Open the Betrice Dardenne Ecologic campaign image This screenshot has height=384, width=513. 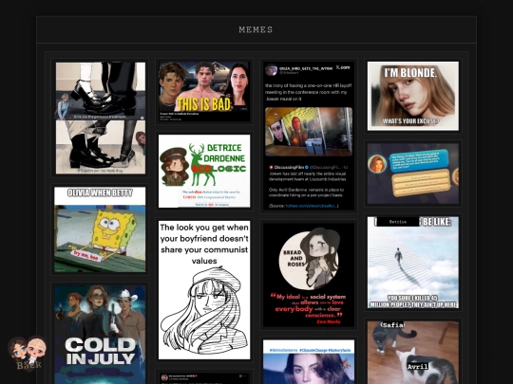pos(204,171)
